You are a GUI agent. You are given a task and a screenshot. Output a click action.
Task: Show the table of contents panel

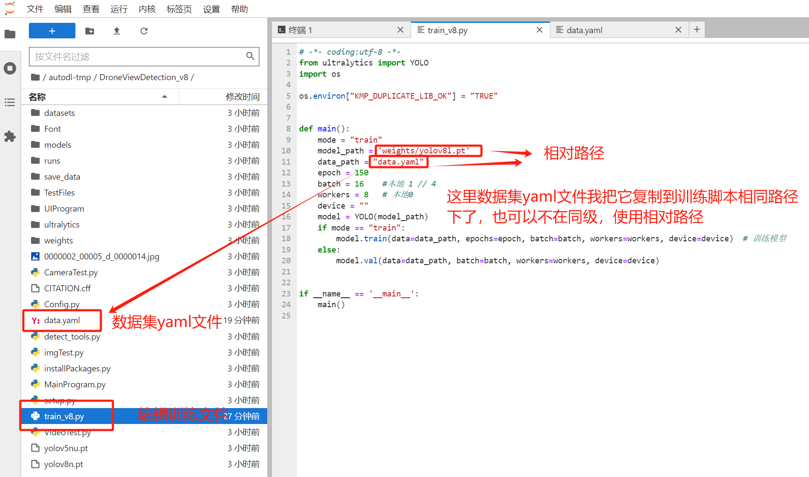click(x=10, y=103)
